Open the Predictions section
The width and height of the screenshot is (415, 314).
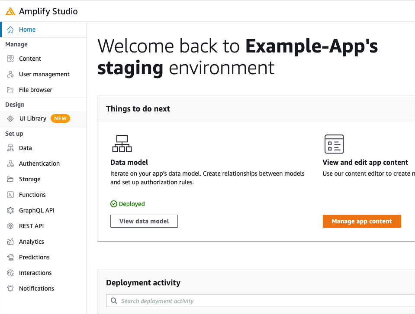[x=10, y=257]
